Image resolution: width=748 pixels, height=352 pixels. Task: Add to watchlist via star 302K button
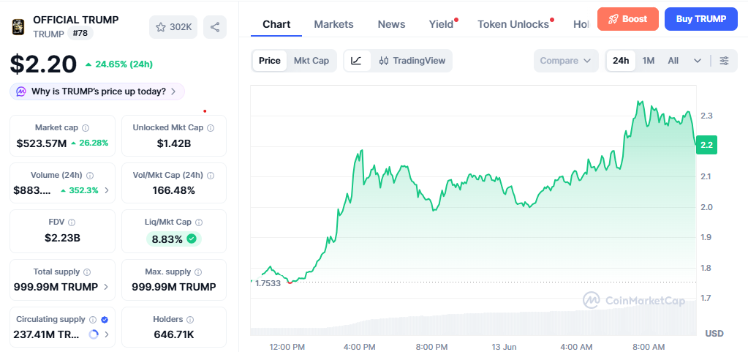pos(173,27)
